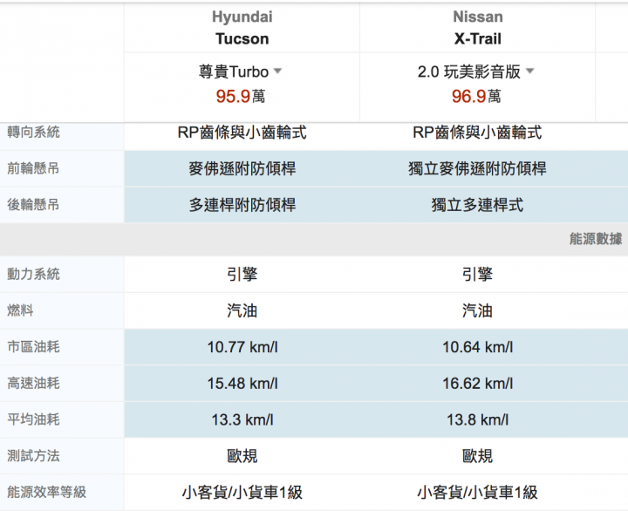628x511 pixels.
Task: Select the 轉向系統 row label
Action: tap(34, 132)
